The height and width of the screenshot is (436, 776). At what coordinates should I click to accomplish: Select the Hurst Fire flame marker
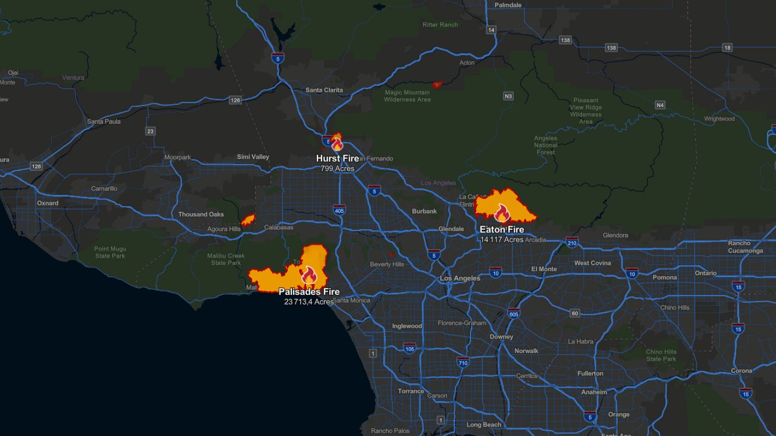pos(337,144)
